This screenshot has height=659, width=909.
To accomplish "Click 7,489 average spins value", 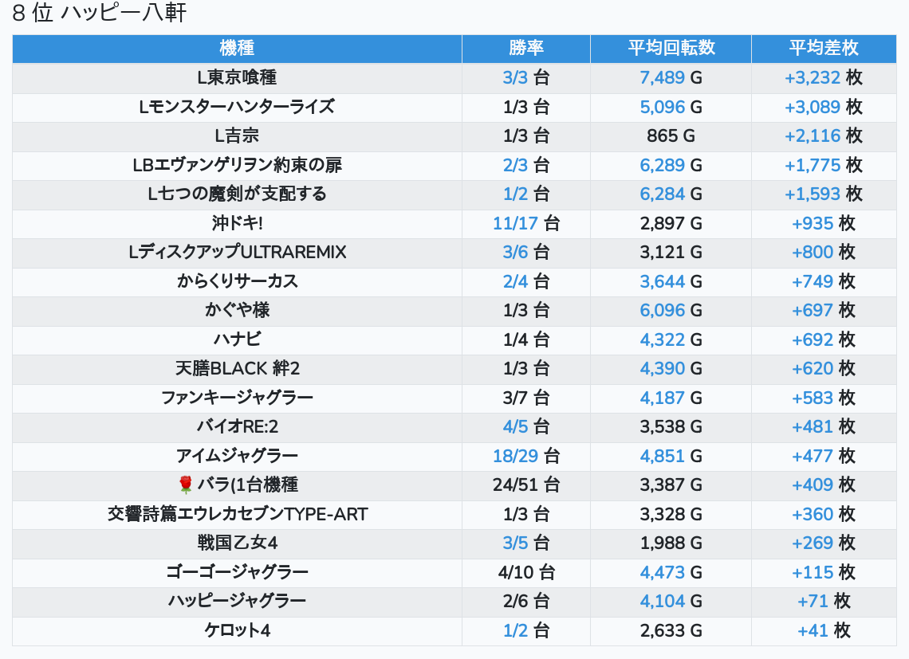I will (x=662, y=77).
